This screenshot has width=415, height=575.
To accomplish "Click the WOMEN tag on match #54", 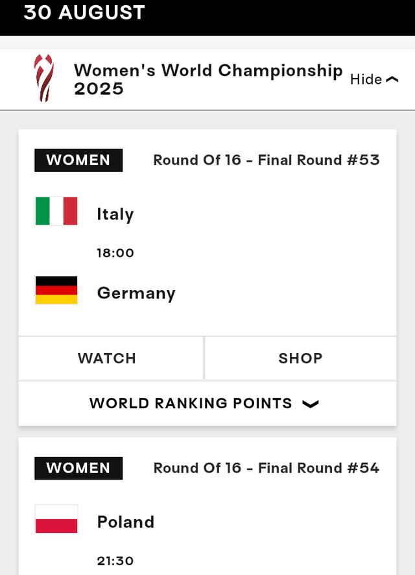I will point(78,469).
